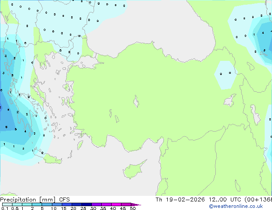Screen dimensions: 272x210
Task: Click the '50' legend scale label
Action: click(133, 208)
